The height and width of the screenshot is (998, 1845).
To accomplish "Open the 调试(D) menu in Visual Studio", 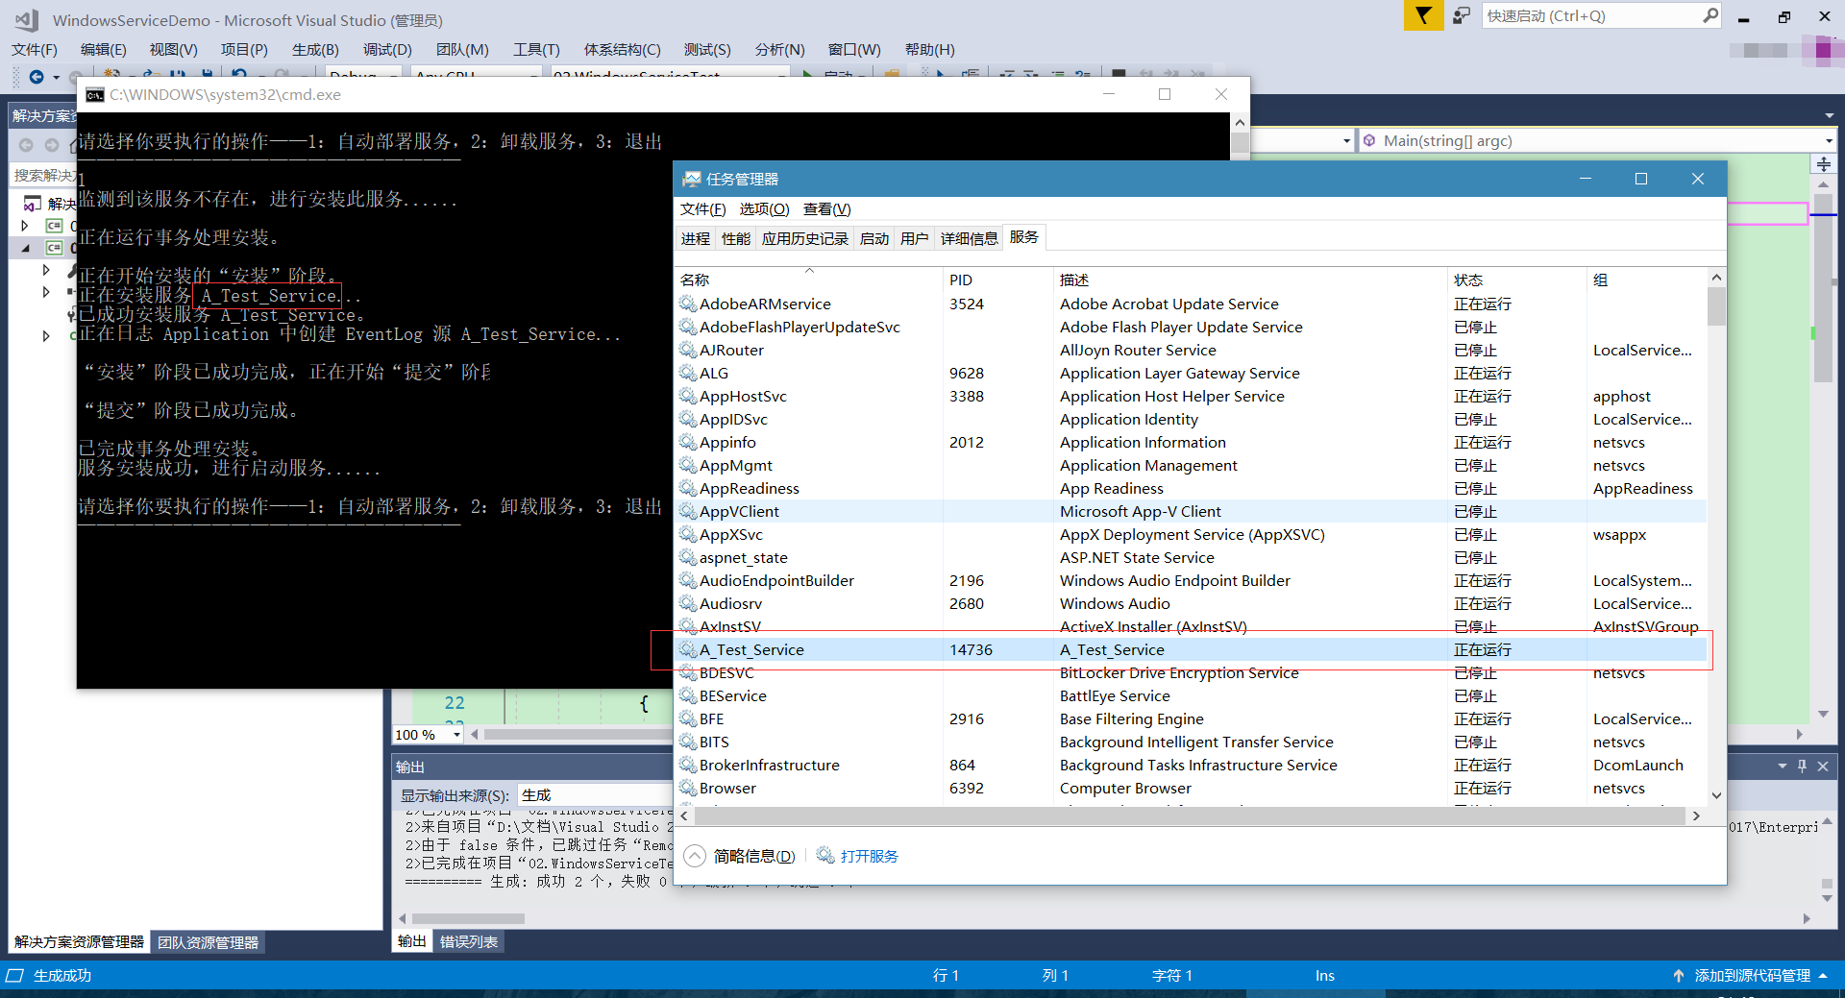I will 387,49.
